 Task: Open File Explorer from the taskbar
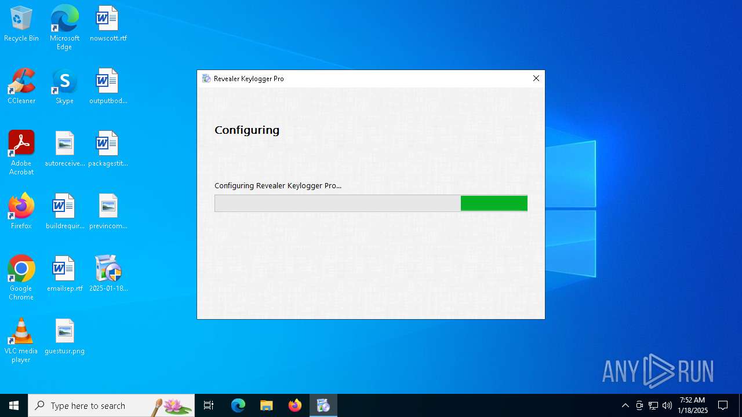[x=266, y=405]
